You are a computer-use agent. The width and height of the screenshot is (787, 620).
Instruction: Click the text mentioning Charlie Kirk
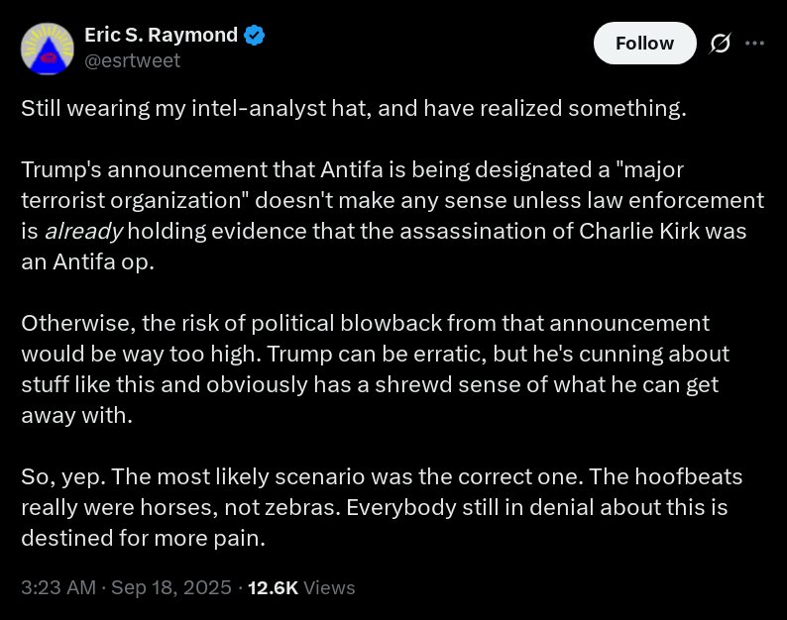point(639,231)
